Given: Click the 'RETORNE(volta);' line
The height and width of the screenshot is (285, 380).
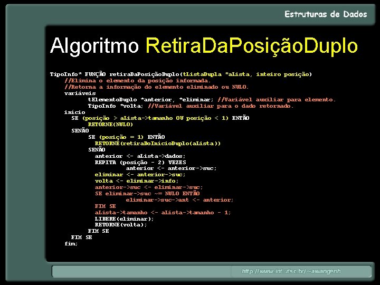Looking at the screenshot, I should [121, 225].
